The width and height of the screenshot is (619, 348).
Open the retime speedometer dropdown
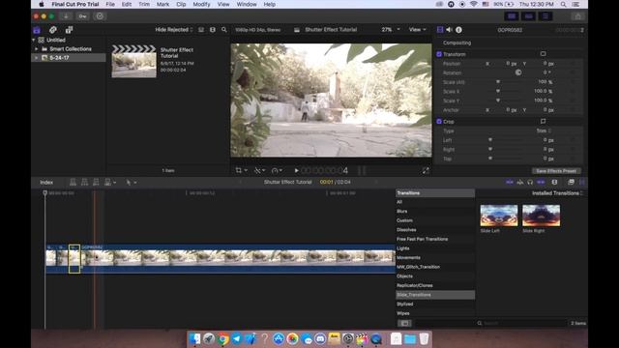pos(277,170)
